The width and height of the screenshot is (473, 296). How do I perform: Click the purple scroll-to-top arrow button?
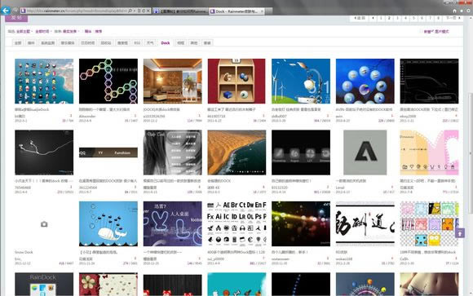click(460, 233)
